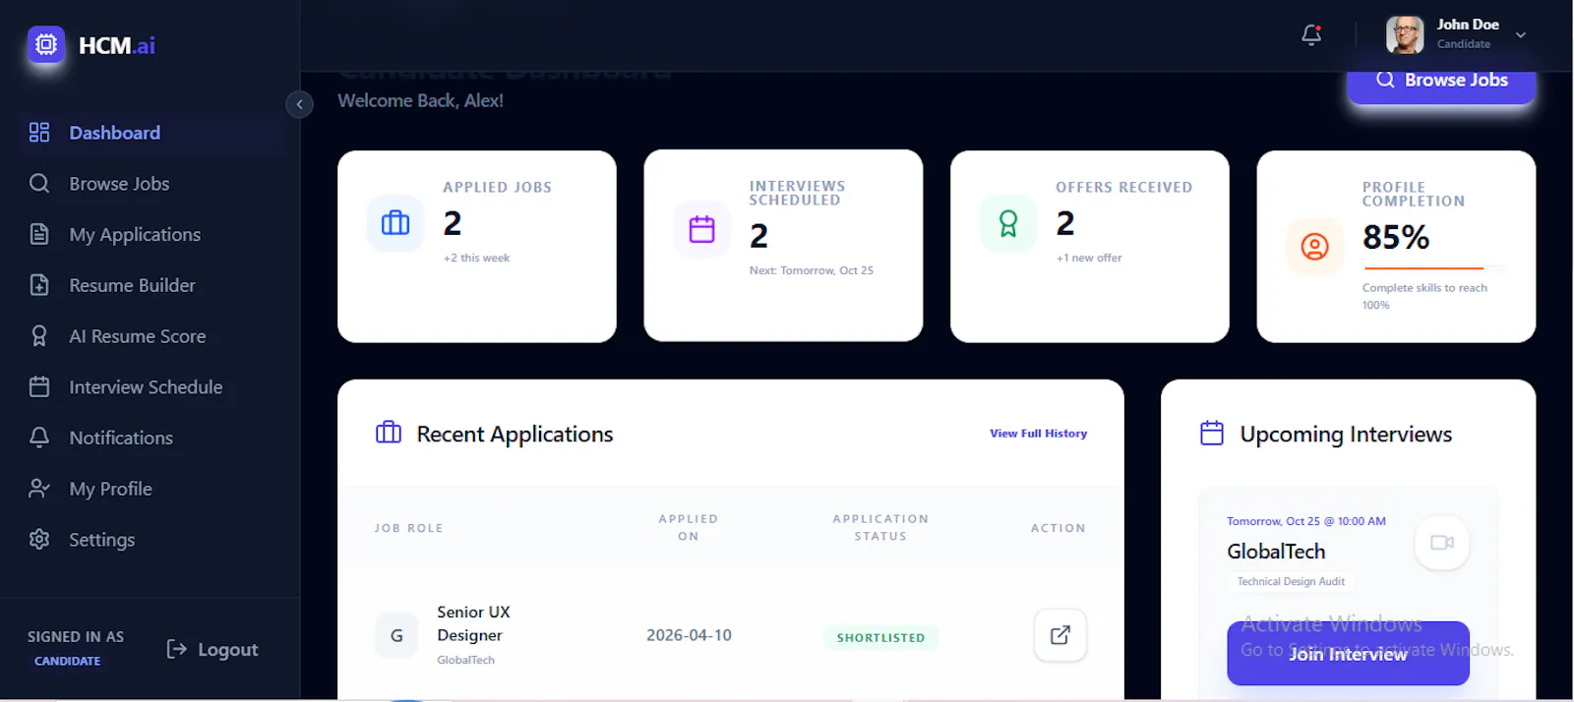The image size is (1574, 702).
Task: Collapse the sidebar with the arrow toggle
Action: (300, 104)
